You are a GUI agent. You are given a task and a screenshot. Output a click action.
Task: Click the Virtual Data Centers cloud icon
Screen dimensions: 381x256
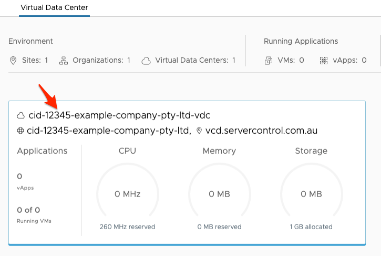pos(146,61)
